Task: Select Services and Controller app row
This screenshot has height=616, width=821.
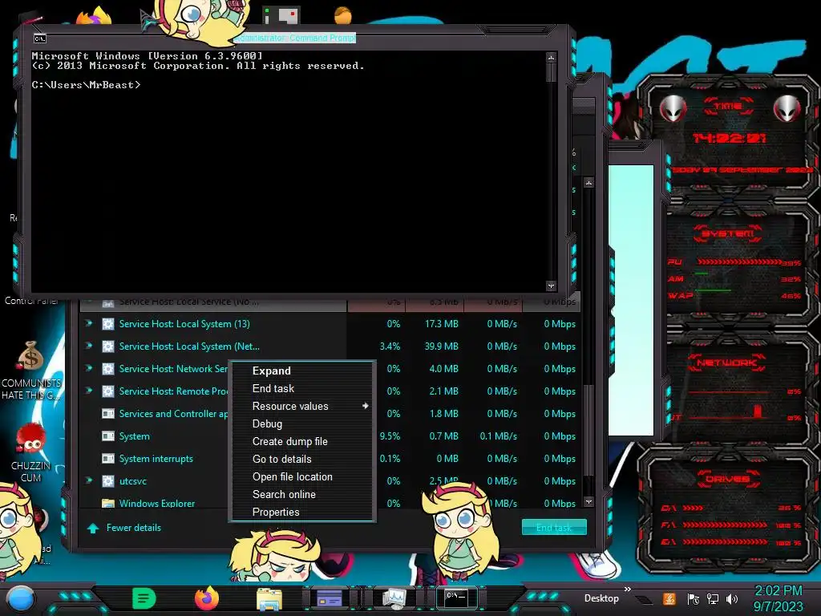Action: [x=330, y=413]
